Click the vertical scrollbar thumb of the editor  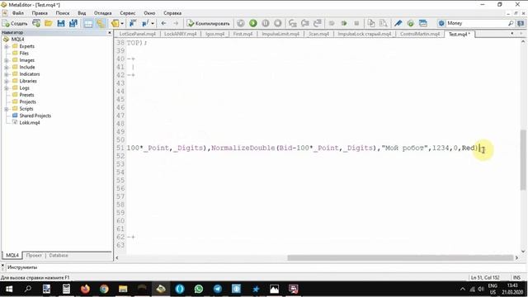[x=523, y=160]
